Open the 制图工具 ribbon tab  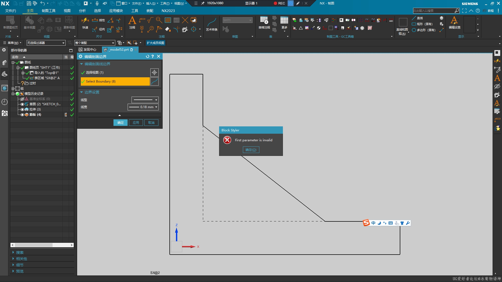[49, 11]
